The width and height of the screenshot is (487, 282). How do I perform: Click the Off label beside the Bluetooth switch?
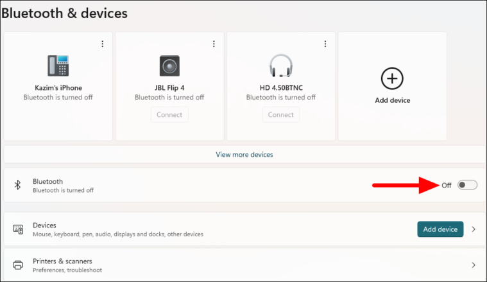(447, 185)
